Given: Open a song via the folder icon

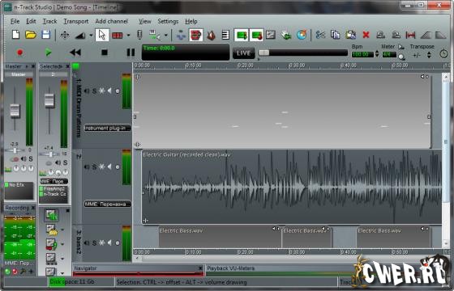Looking at the screenshot, I should pyautogui.click(x=31, y=35).
